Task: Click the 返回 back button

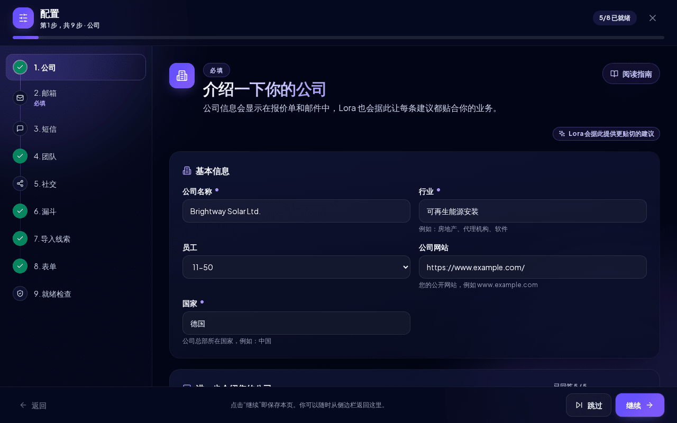Action: (33, 405)
